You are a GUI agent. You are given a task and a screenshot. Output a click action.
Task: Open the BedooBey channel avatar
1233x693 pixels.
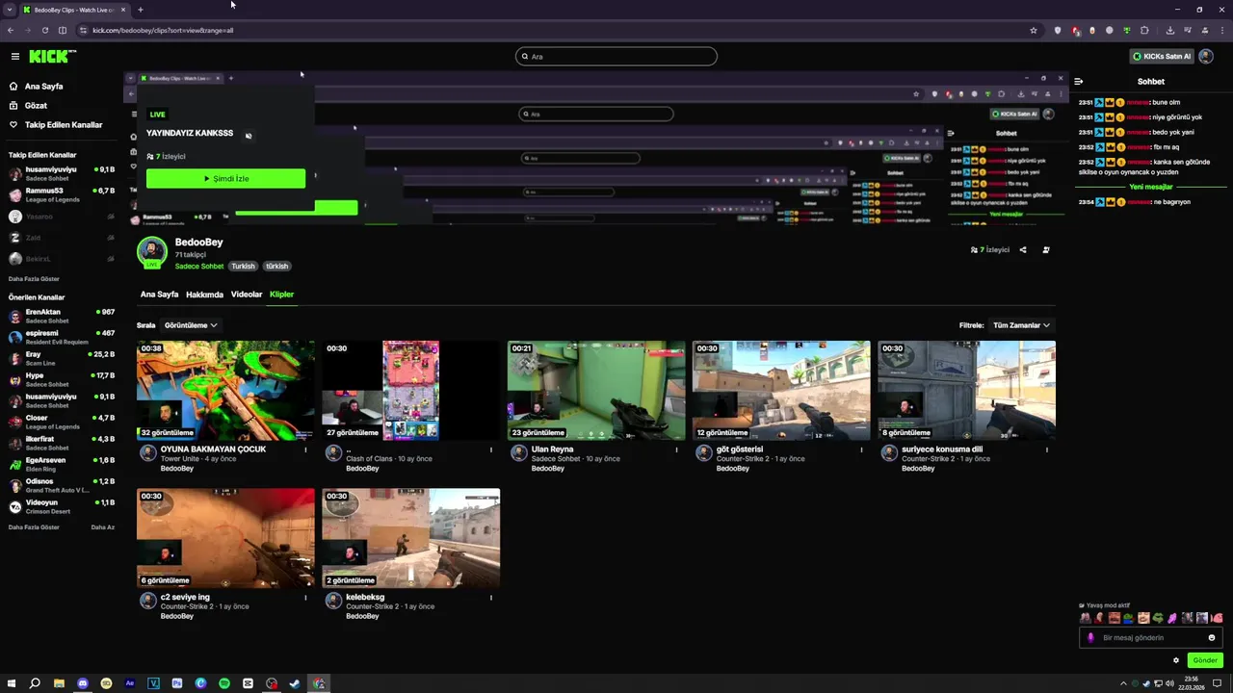tap(151, 252)
